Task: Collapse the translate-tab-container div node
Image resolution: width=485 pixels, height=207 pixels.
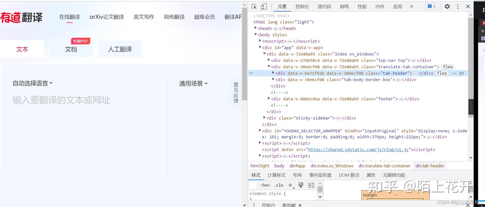Action: tap(269, 66)
